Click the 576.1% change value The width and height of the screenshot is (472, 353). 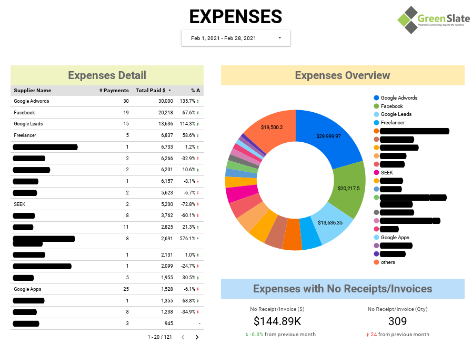click(x=187, y=239)
